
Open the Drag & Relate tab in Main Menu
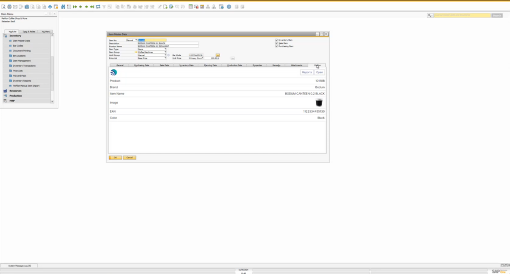tap(29, 31)
